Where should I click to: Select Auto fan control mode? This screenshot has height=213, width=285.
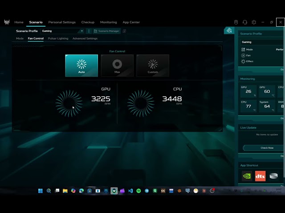[81, 66]
